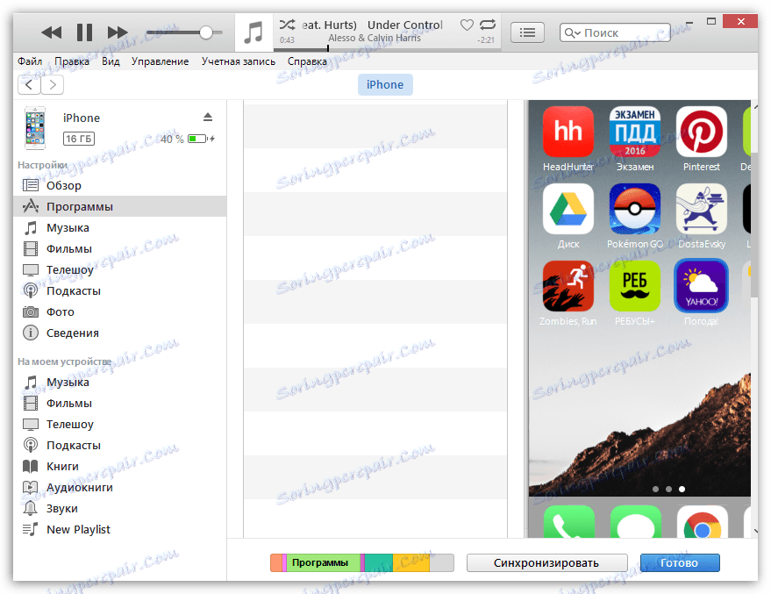
Task: Click the 16 ГБ capacity badge
Action: coord(79,139)
